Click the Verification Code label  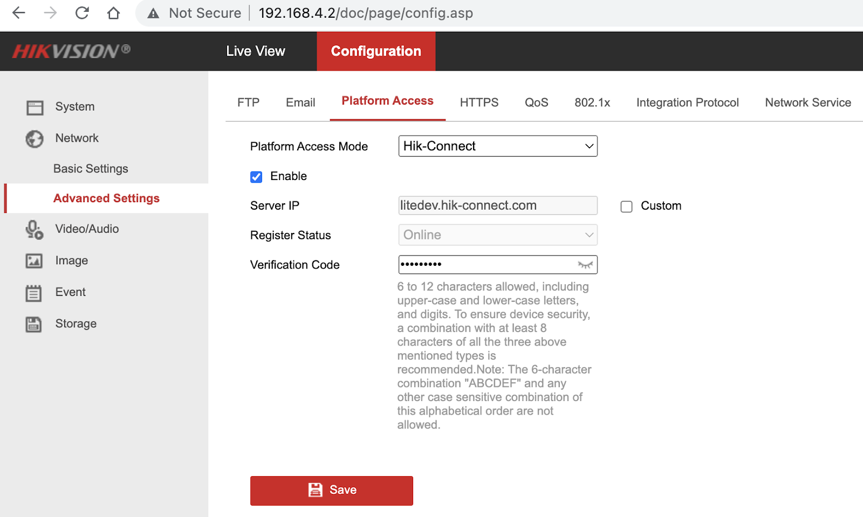[x=295, y=265]
